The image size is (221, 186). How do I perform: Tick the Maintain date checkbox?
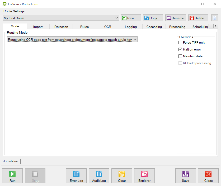click(x=180, y=56)
